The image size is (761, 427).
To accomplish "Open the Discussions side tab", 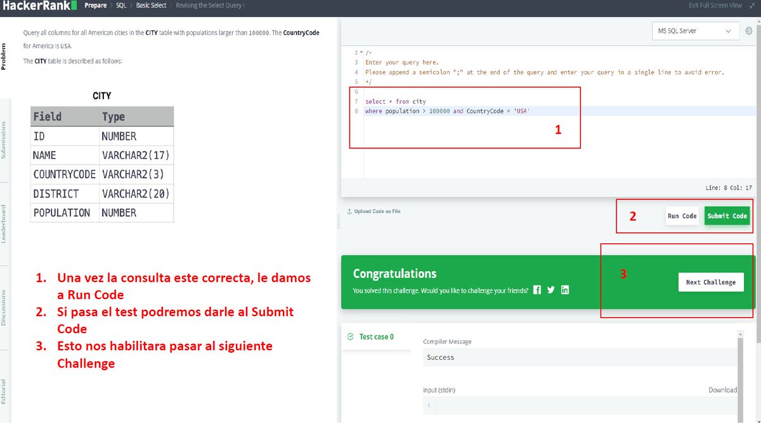I will pos(4,308).
